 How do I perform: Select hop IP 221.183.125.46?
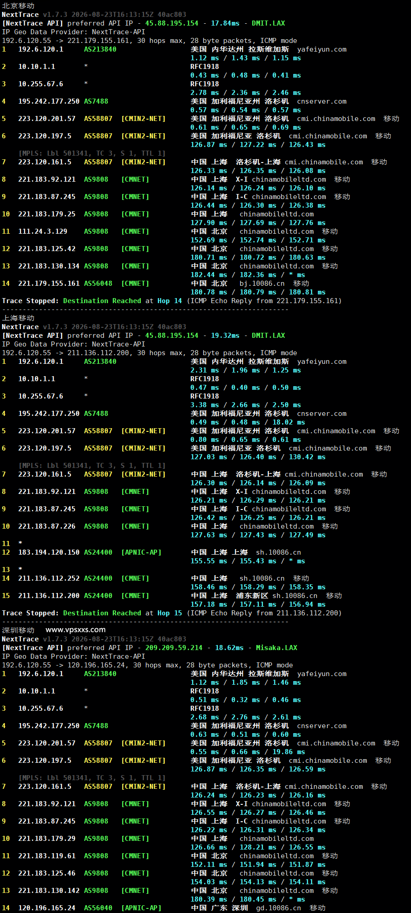pos(47,873)
